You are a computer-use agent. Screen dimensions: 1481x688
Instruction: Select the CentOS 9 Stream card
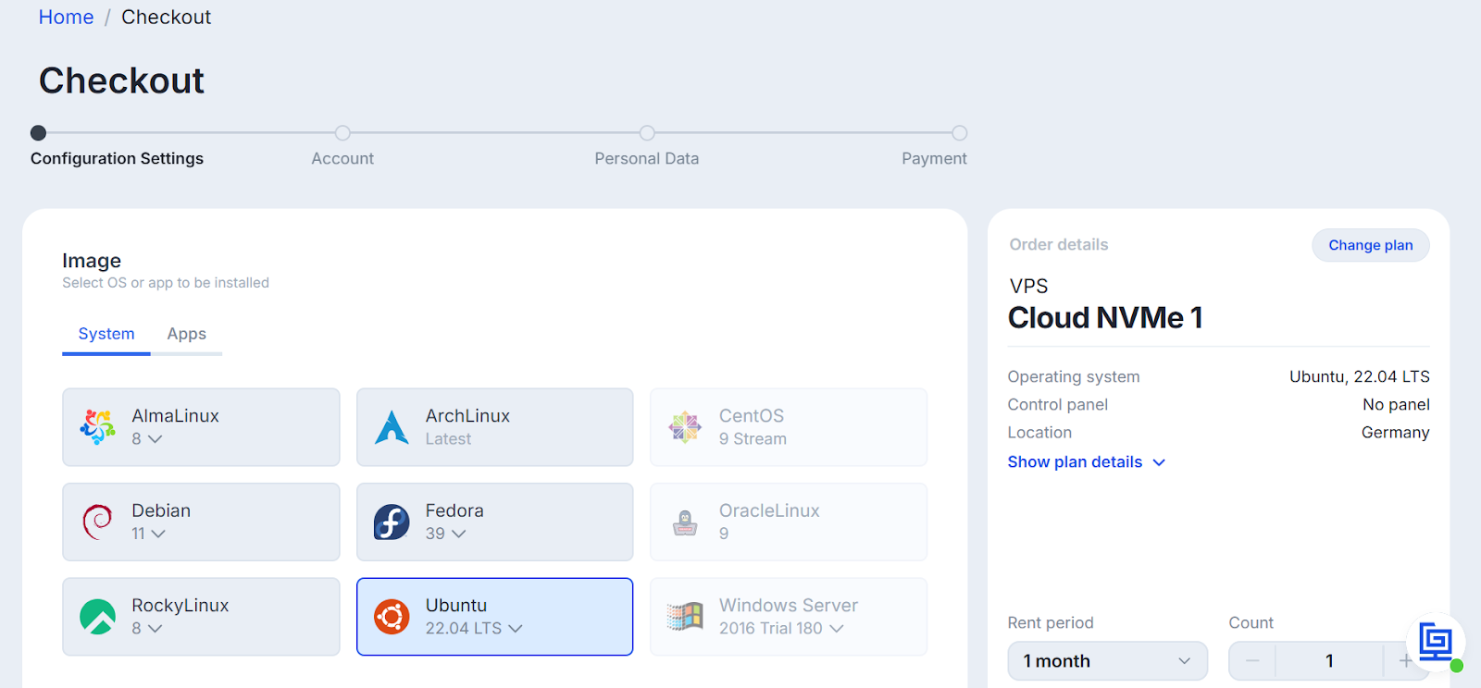click(789, 427)
